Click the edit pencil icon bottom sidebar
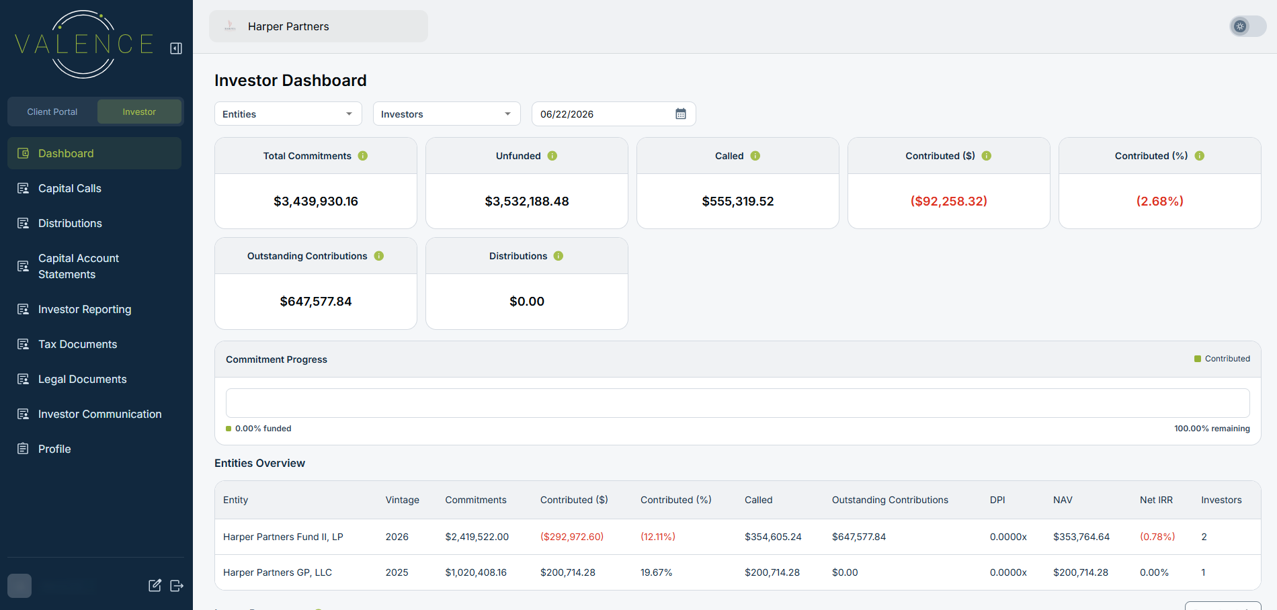Screen dimensions: 1277x610 (x=155, y=585)
